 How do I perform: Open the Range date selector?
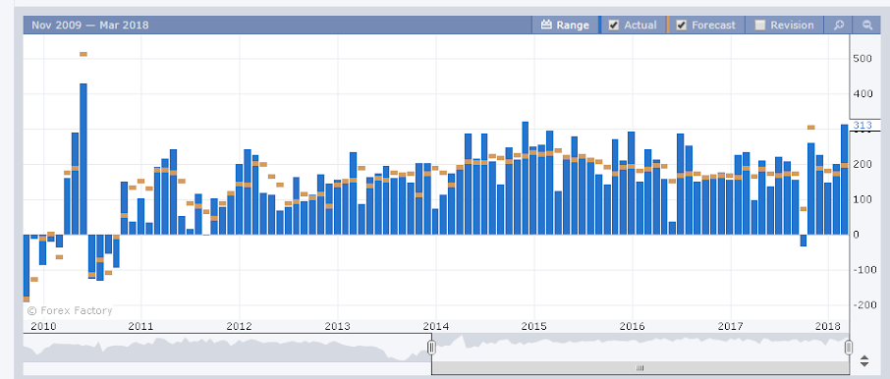click(565, 25)
